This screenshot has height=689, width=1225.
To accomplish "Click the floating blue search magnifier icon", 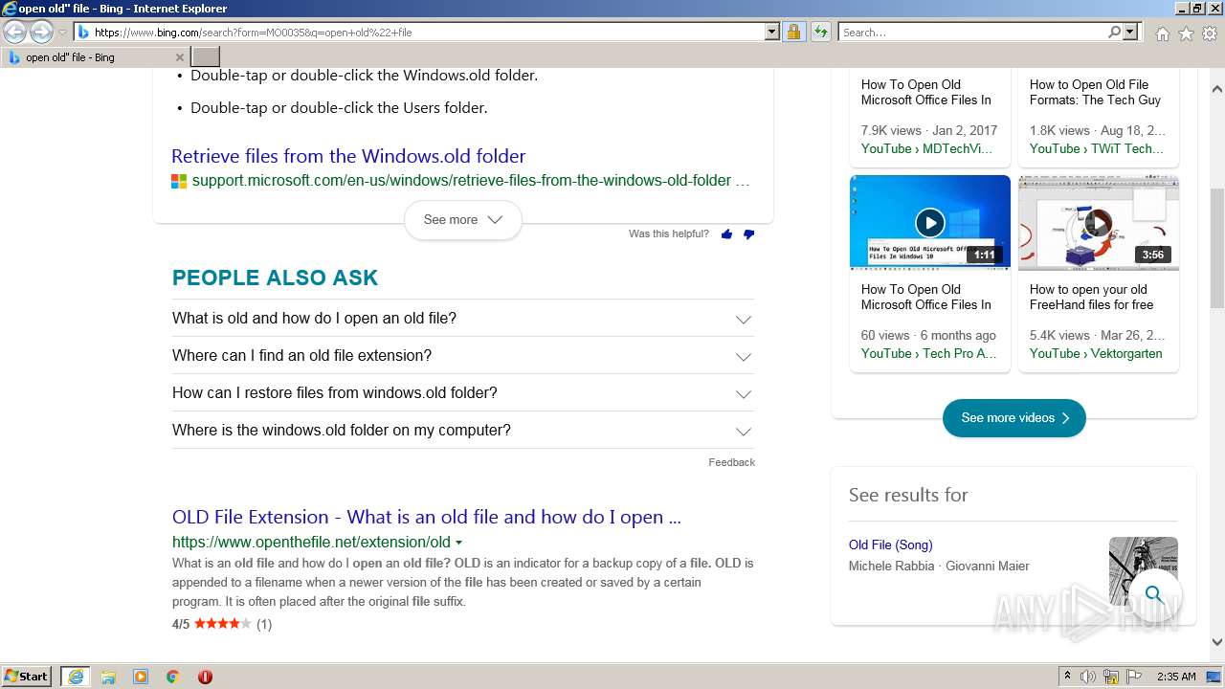I will [x=1154, y=594].
